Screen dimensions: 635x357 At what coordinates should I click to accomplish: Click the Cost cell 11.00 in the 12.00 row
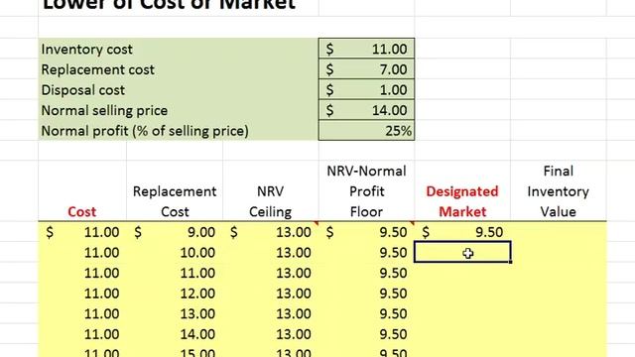click(x=82, y=294)
